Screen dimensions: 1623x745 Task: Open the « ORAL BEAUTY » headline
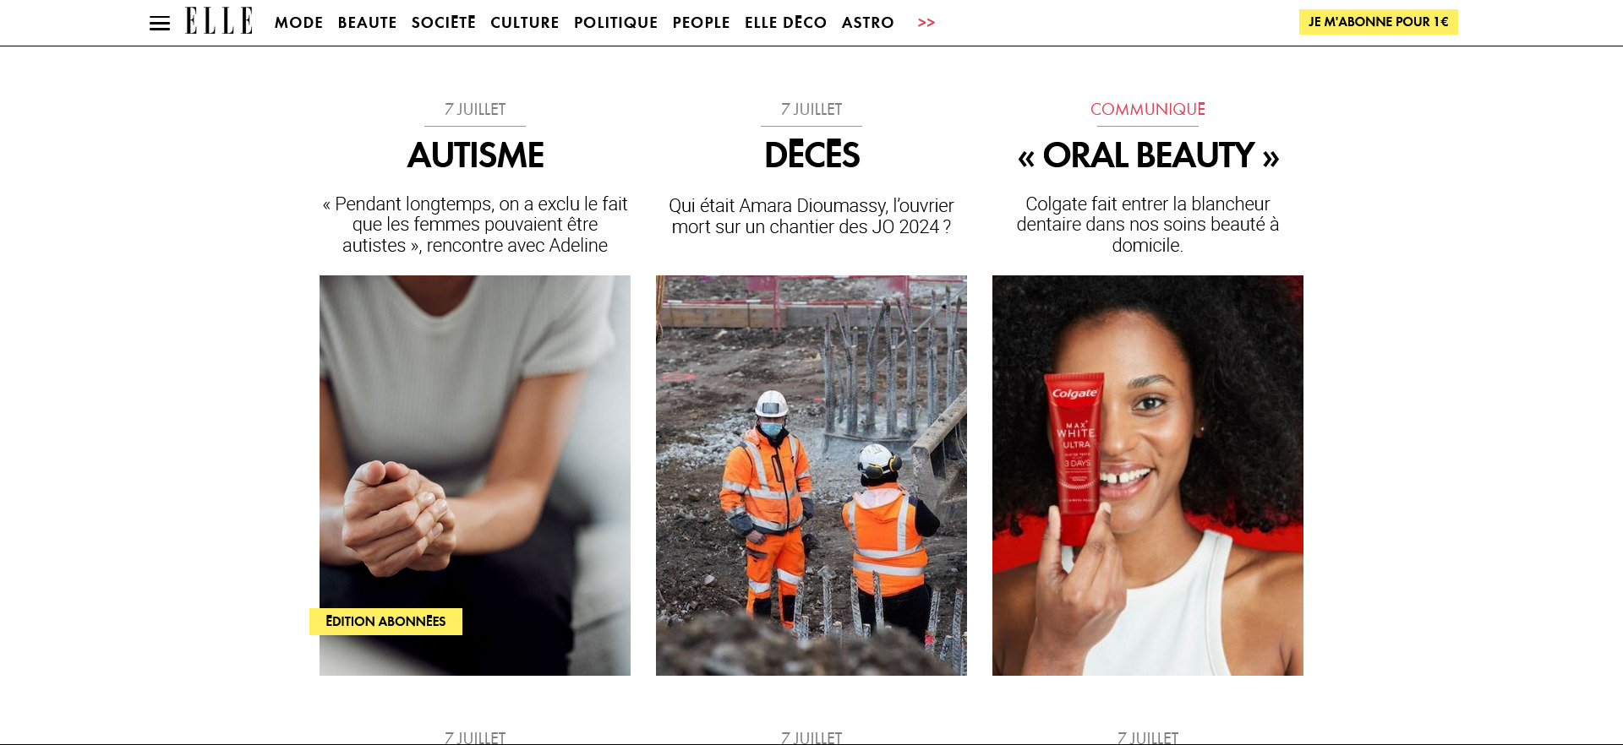(1148, 155)
